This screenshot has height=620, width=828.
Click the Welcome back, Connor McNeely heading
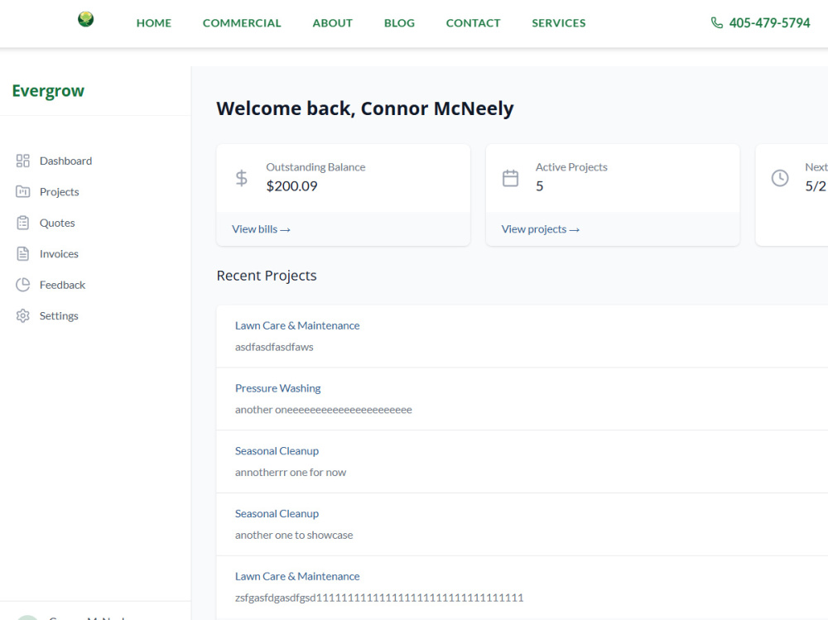pyautogui.click(x=365, y=108)
